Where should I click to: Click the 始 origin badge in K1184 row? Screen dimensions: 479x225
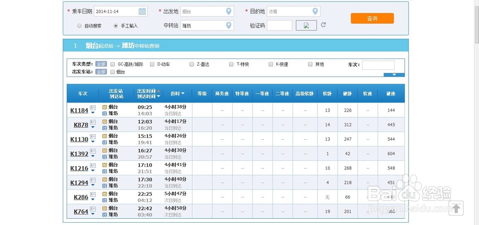[104, 107]
